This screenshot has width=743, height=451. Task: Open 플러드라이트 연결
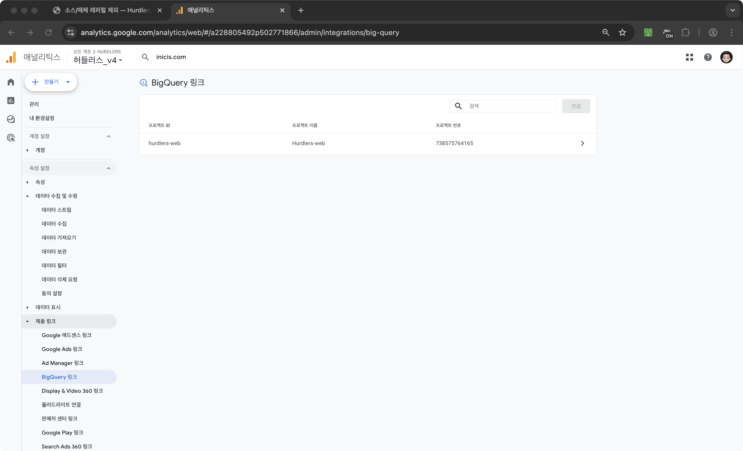(x=61, y=405)
